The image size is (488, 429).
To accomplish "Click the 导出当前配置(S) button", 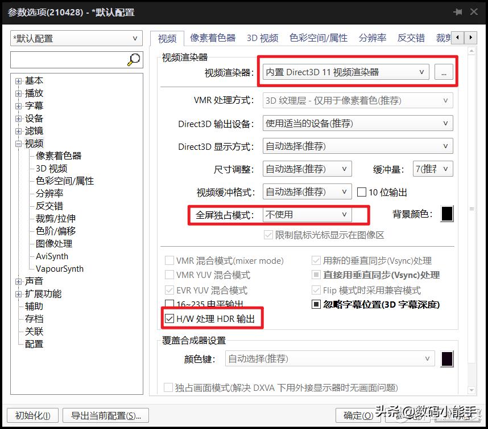I will tap(105, 416).
